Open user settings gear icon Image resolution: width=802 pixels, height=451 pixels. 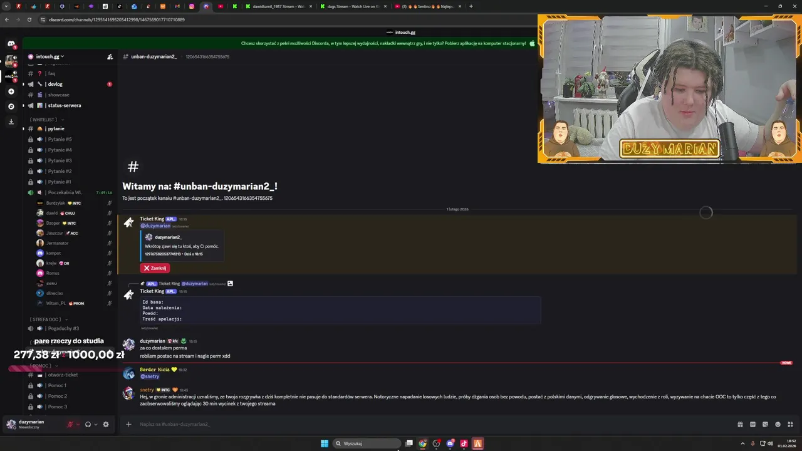coord(106,424)
